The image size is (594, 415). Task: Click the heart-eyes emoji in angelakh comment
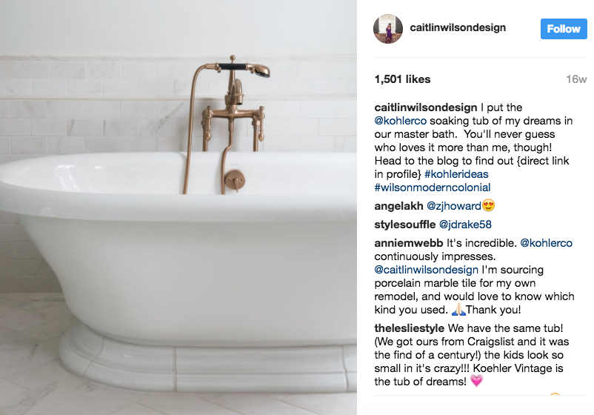pos(488,206)
